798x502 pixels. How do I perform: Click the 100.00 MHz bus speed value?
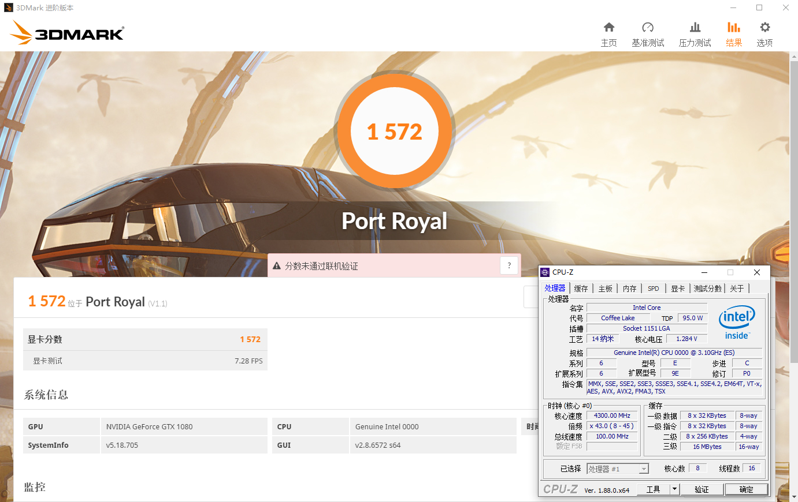[x=613, y=436]
